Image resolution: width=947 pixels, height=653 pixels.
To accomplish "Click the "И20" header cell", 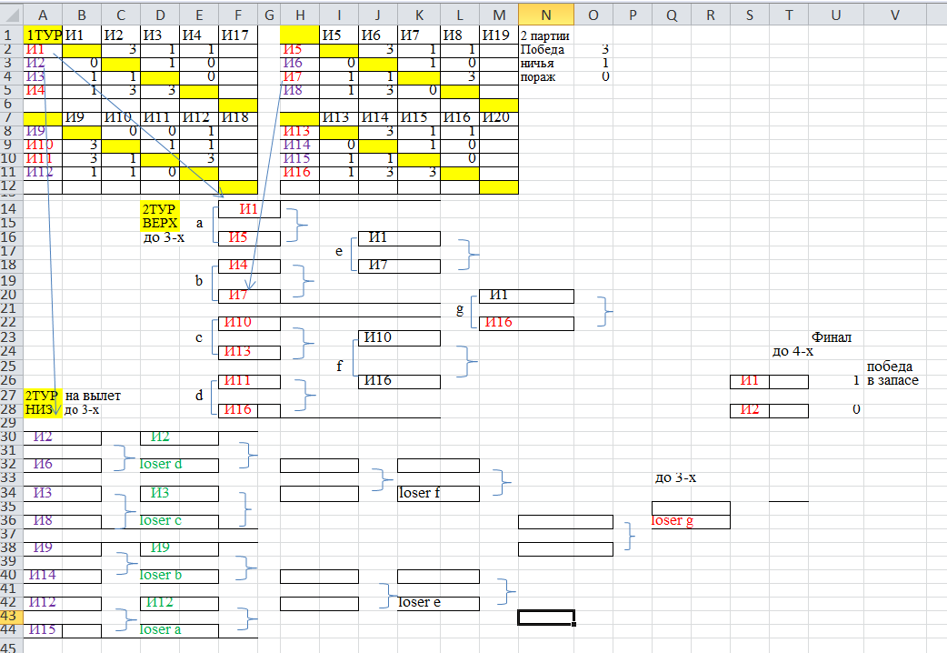I will (x=498, y=117).
